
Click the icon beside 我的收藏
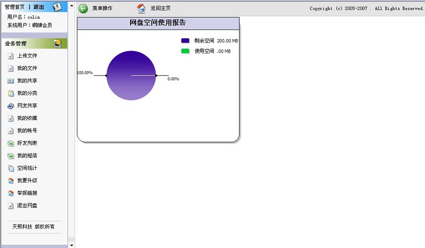pos(11,118)
